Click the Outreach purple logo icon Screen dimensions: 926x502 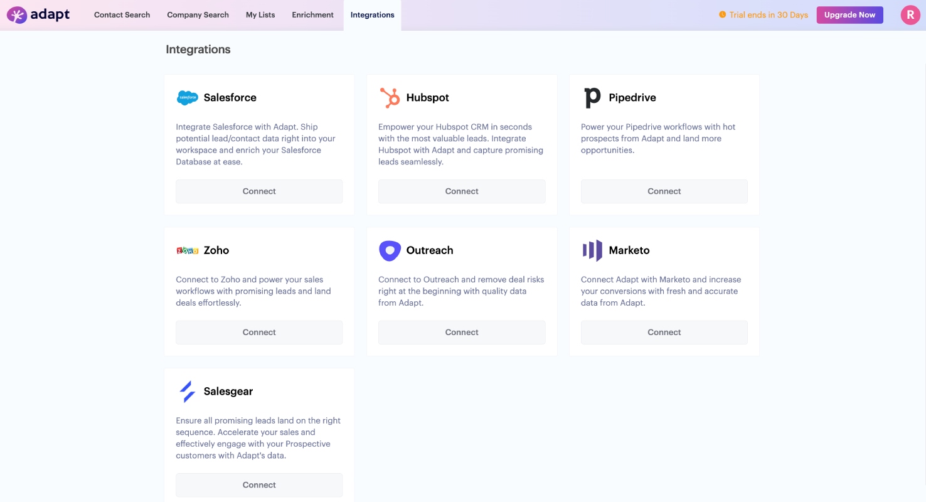(x=390, y=250)
